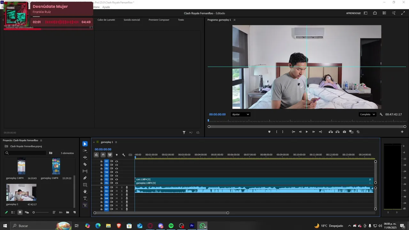The height and width of the screenshot is (230, 409).
Task: Click the captions track CC icon
Action: tap(130, 155)
